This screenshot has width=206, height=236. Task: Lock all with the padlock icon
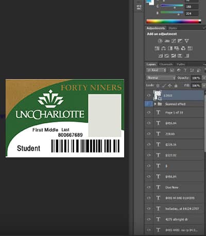(176, 85)
